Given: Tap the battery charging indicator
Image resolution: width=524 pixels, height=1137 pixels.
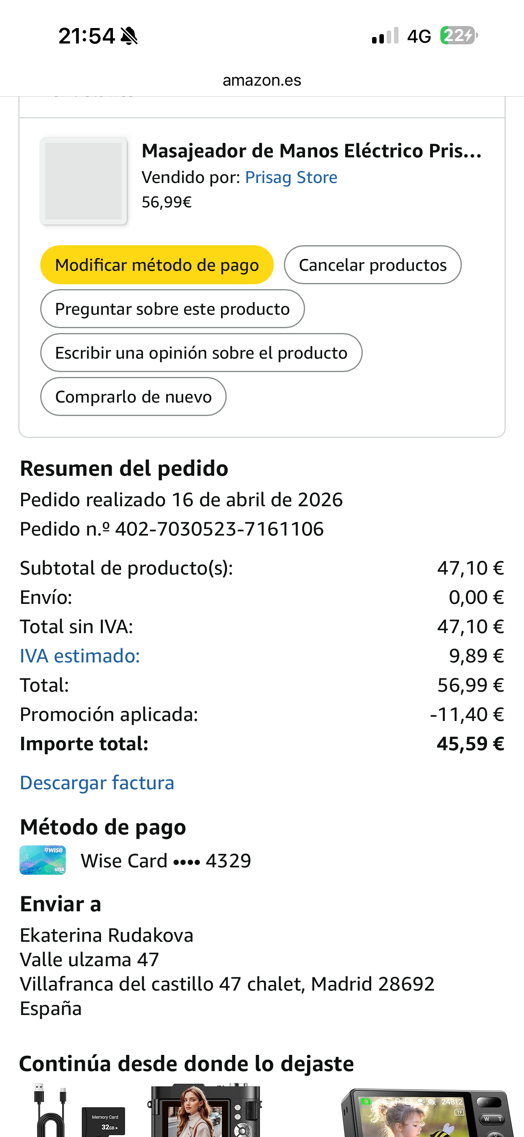Looking at the screenshot, I should click(459, 35).
